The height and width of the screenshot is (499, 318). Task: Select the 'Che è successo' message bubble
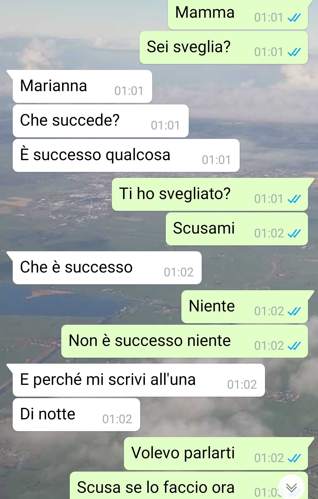[x=107, y=268]
